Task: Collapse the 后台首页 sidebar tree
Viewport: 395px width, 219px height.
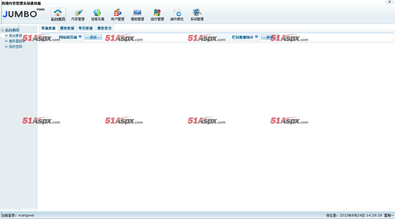Action: tap(3, 30)
